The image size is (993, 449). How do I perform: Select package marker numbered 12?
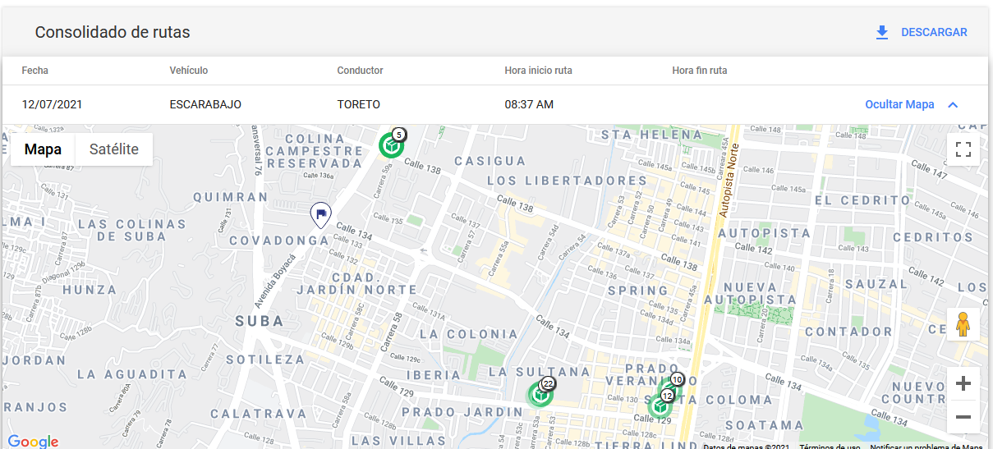tap(660, 405)
